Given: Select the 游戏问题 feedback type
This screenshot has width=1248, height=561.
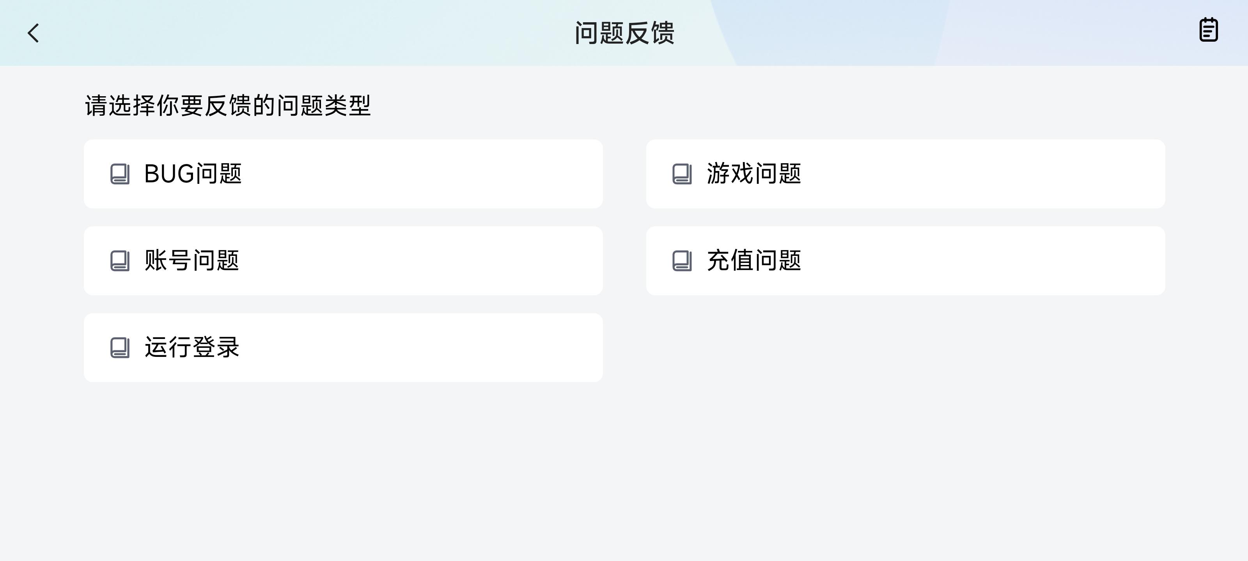Looking at the screenshot, I should point(905,174).
